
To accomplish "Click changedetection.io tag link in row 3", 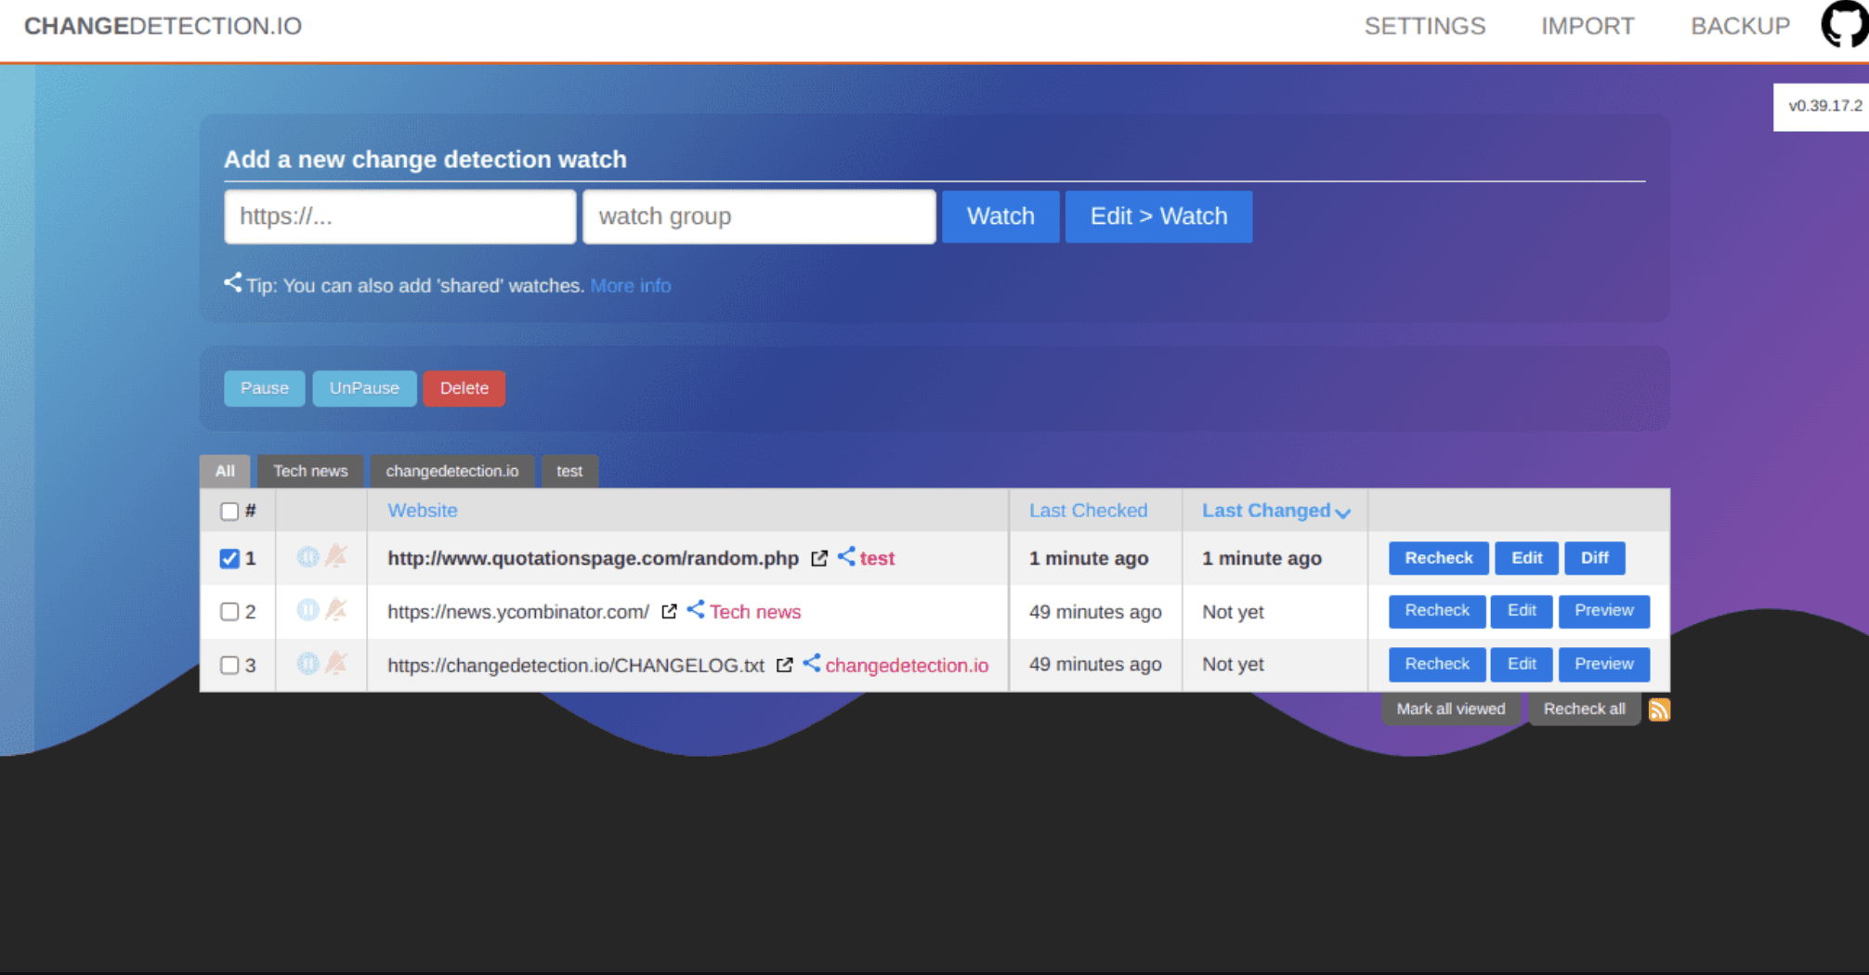I will (x=907, y=665).
